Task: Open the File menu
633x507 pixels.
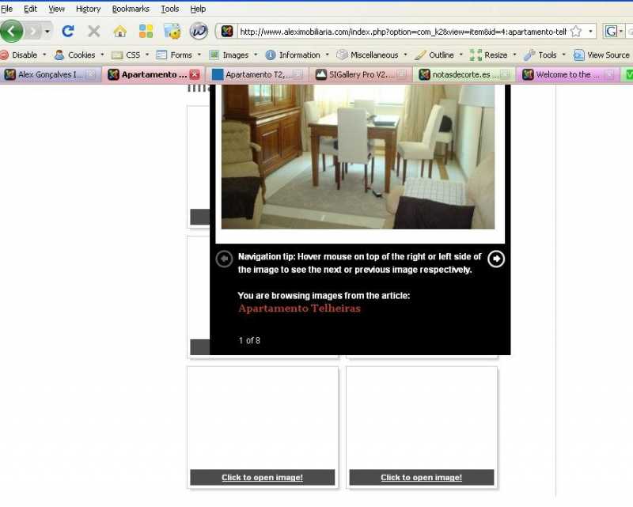Action: [x=7, y=9]
